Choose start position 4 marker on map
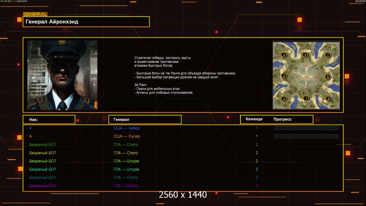This screenshot has height=206, width=366. [284, 55]
